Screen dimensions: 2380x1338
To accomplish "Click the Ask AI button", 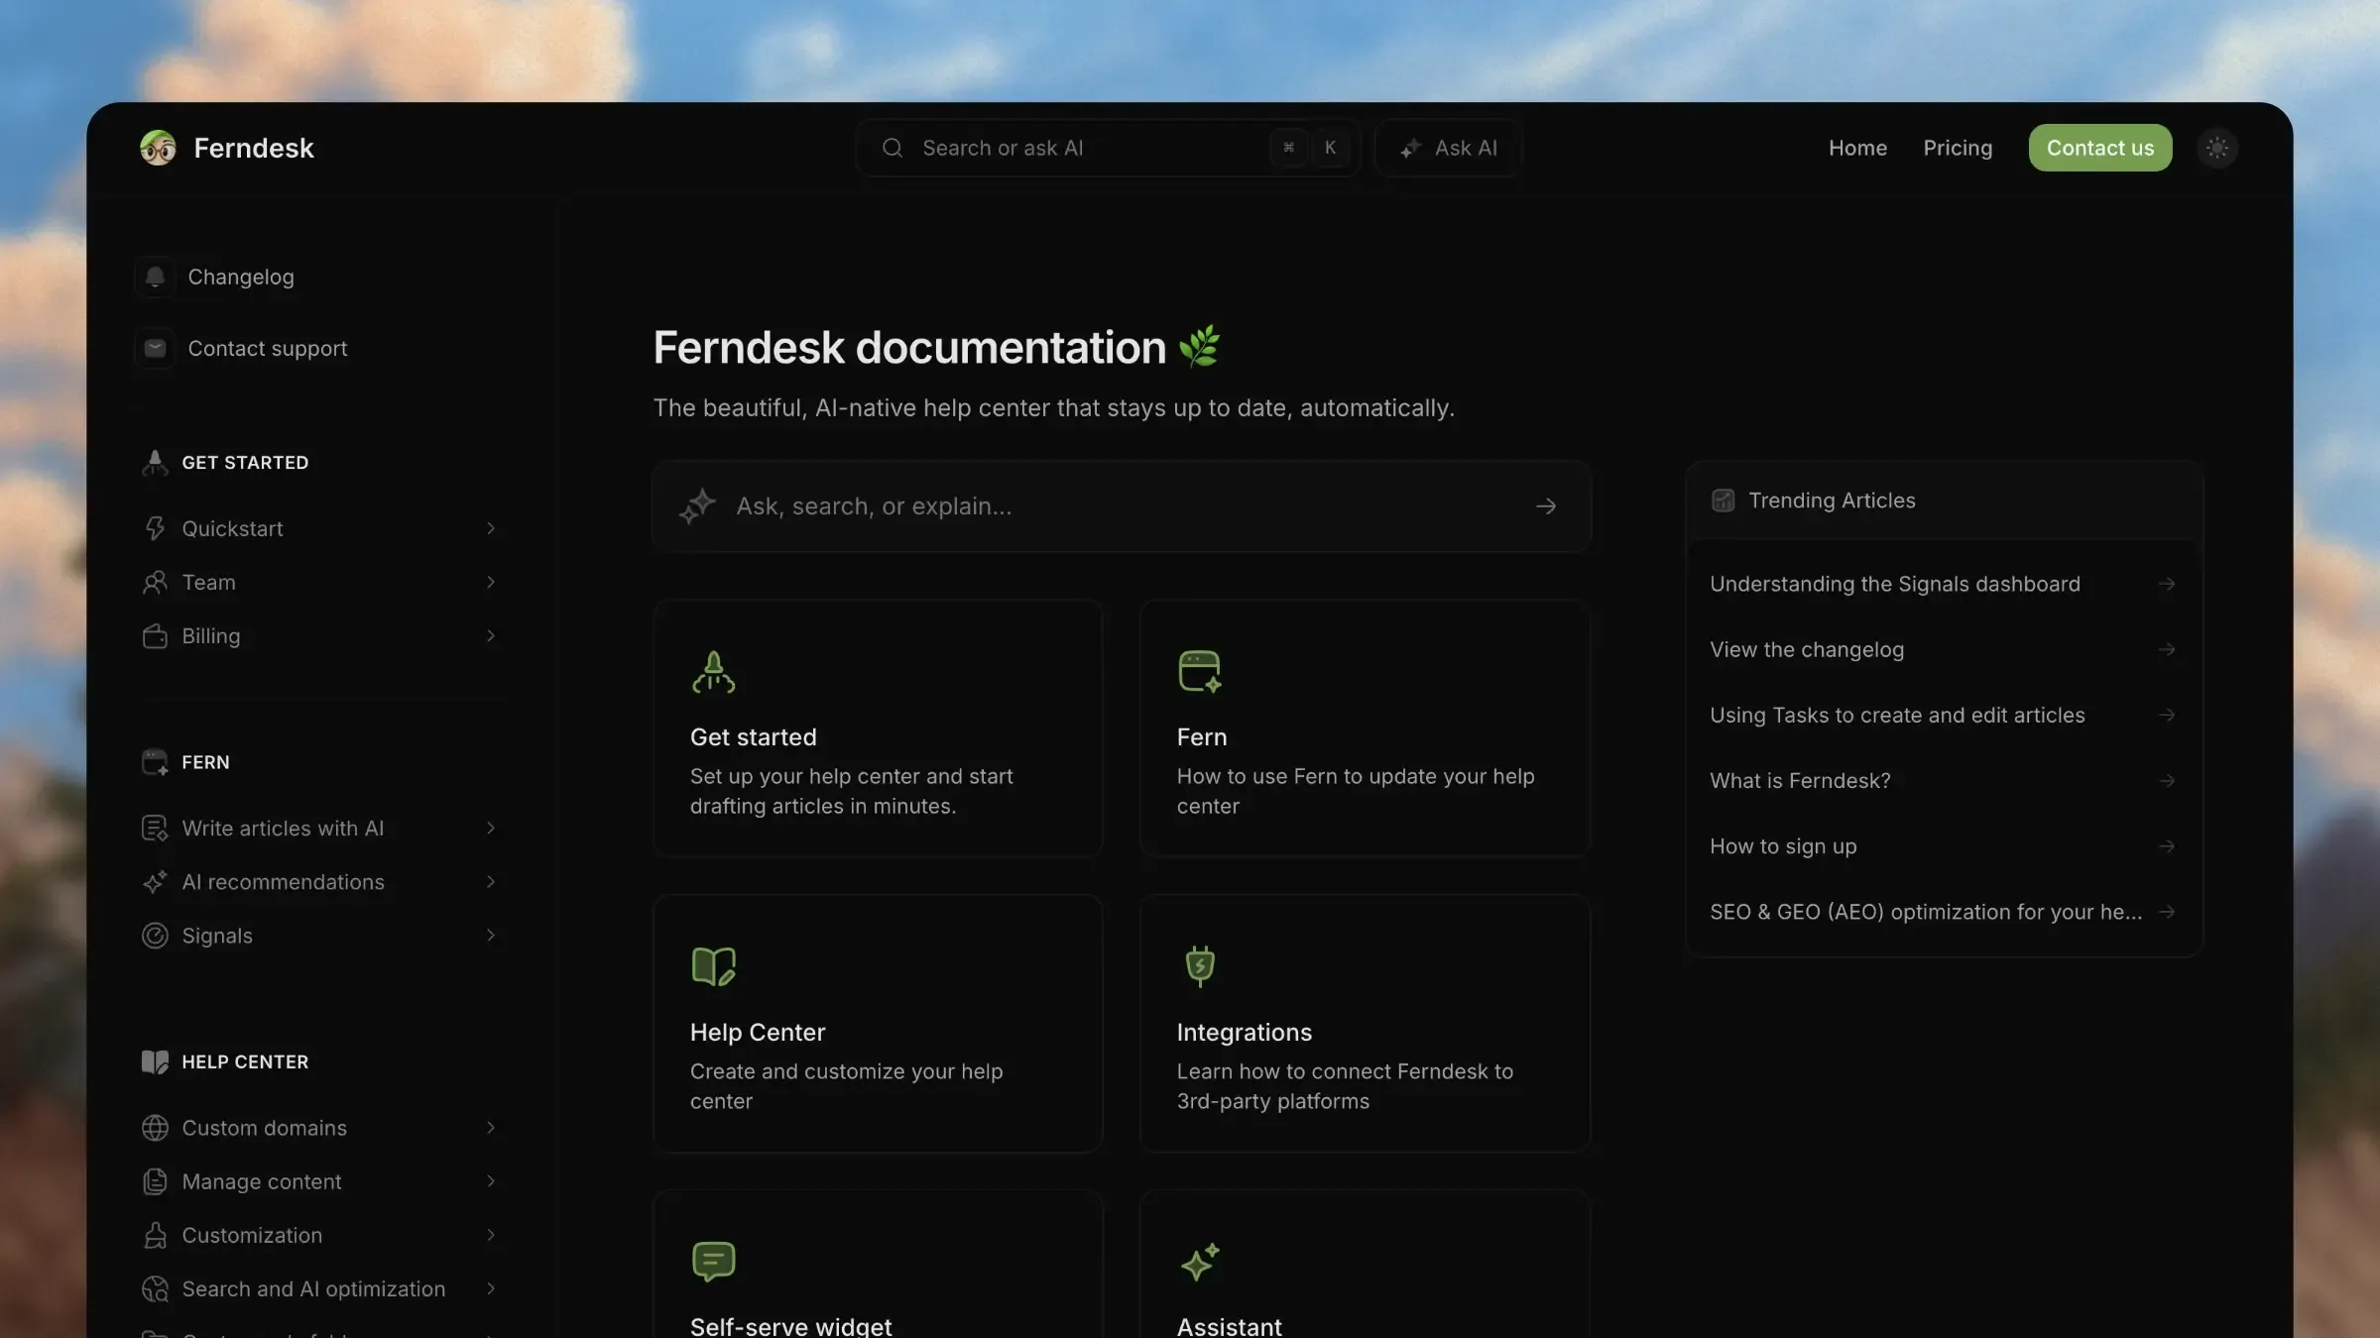I will pyautogui.click(x=1448, y=148).
